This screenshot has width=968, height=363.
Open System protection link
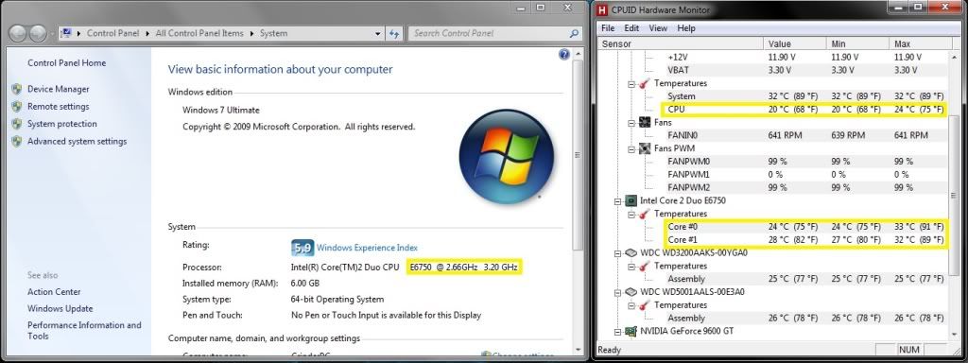(x=61, y=124)
